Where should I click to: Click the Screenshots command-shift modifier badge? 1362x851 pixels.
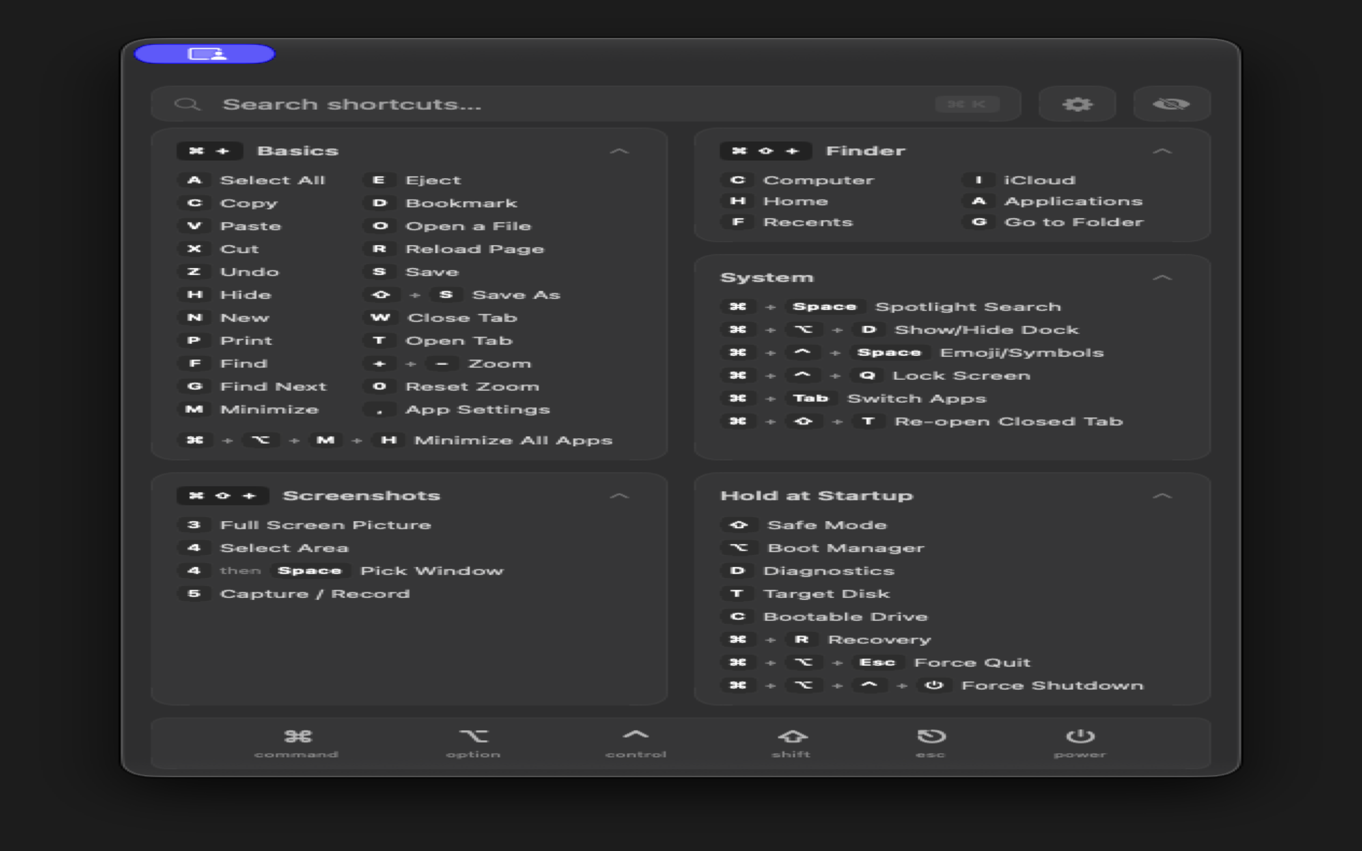(x=222, y=496)
